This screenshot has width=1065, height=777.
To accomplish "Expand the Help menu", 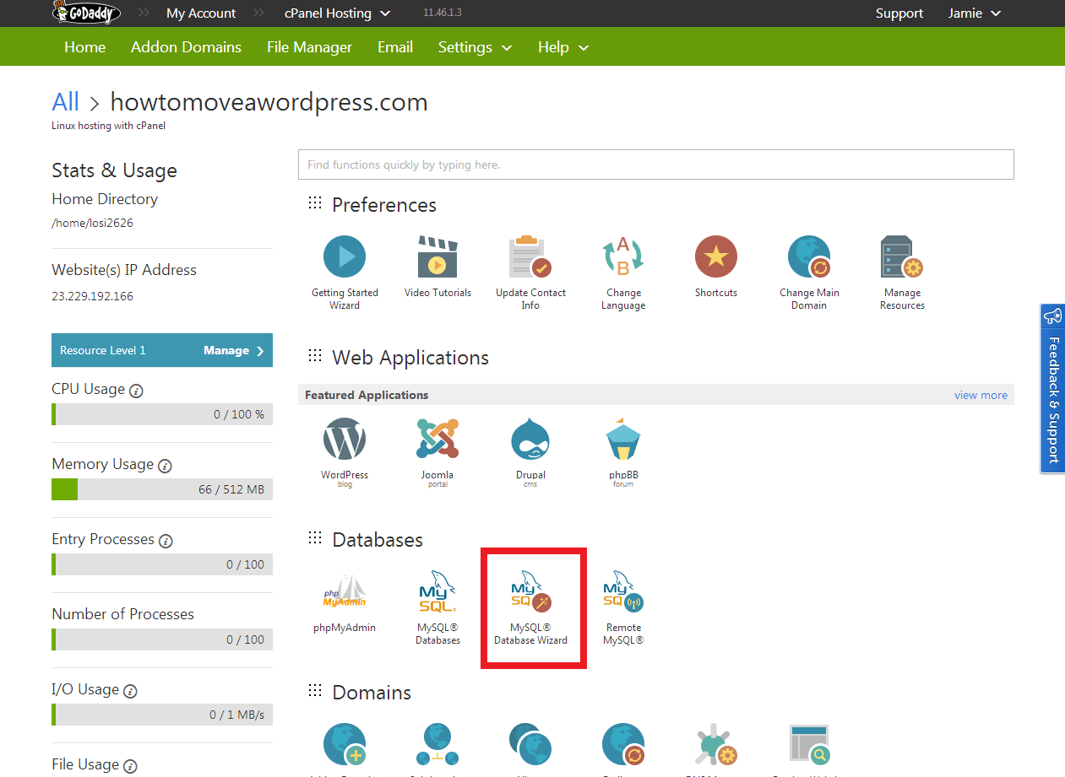I will pos(562,47).
